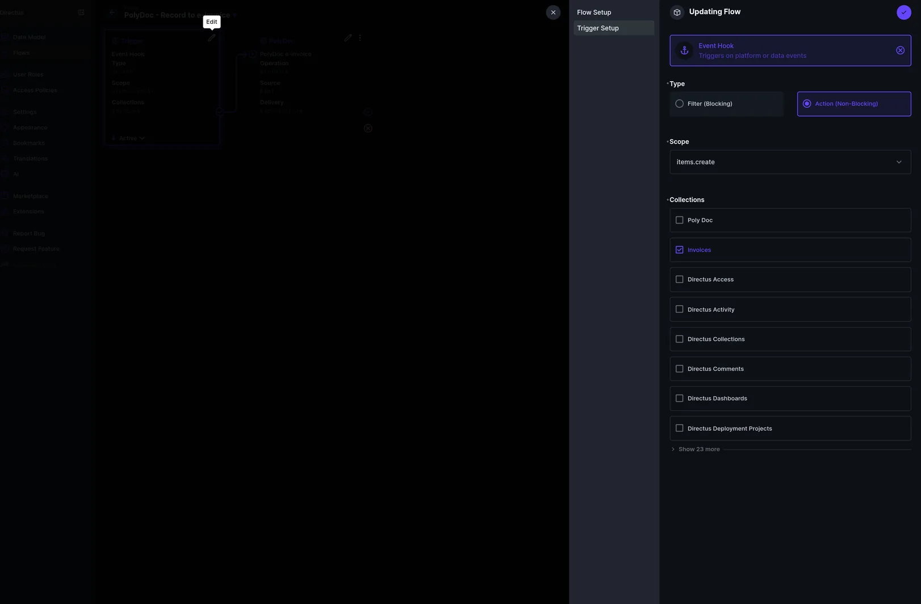Close the drawer with X button
Image resolution: width=921 pixels, height=604 pixels.
(x=553, y=12)
